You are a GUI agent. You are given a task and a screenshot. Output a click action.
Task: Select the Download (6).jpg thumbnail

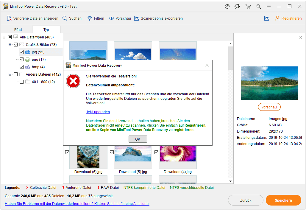pos(88,157)
